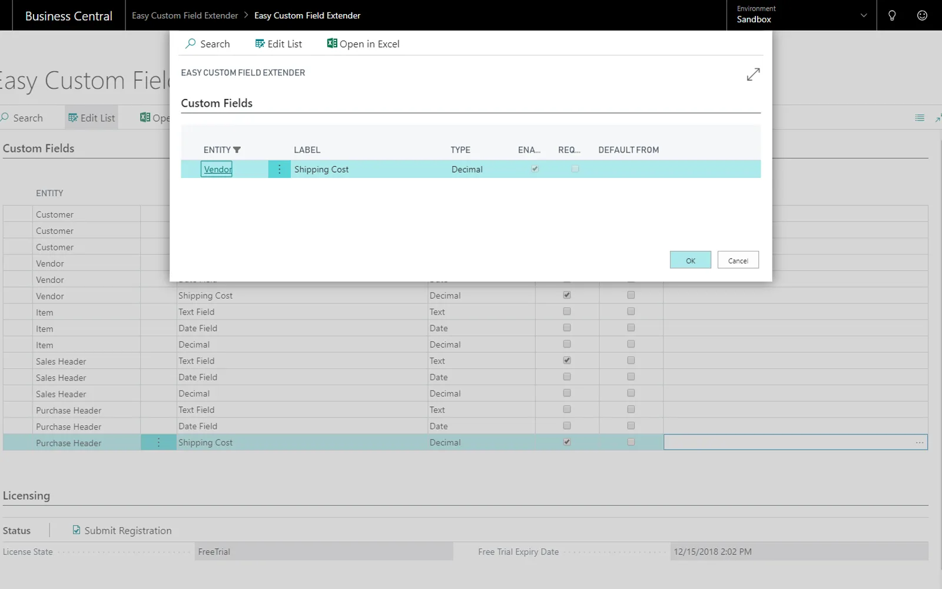This screenshot has height=589, width=942.
Task: Toggle Enabled for the Sales Header Text Field row
Action: [x=567, y=360]
